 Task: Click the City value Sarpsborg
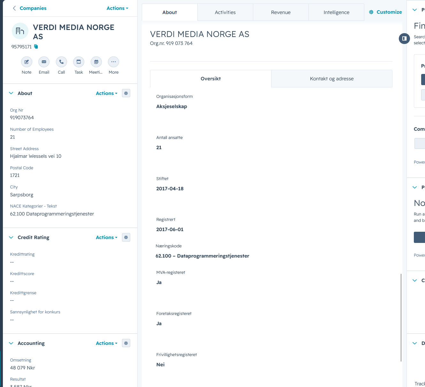[x=22, y=195]
